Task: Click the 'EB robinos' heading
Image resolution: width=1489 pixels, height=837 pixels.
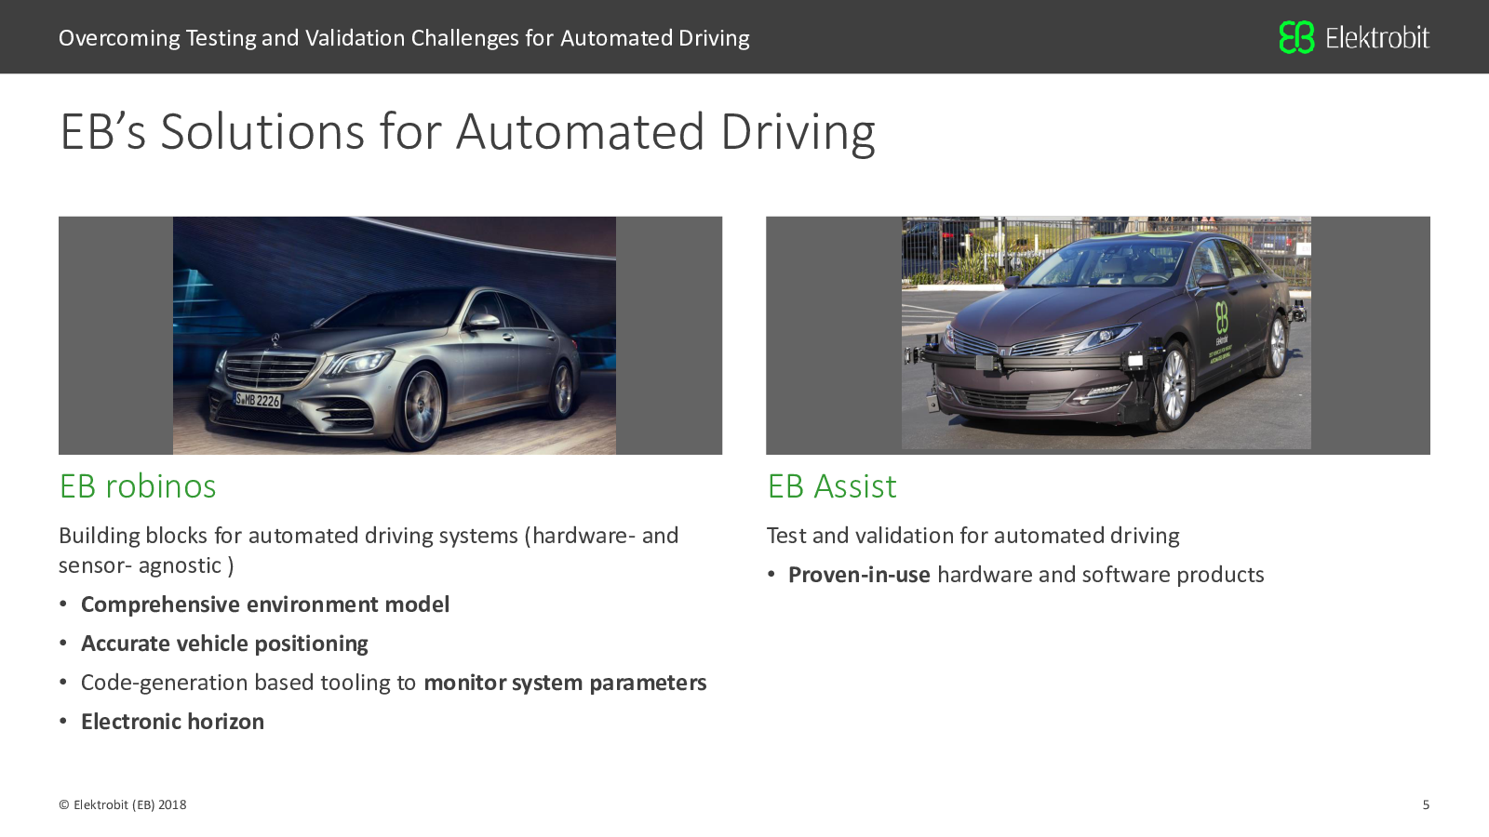Action: point(138,486)
